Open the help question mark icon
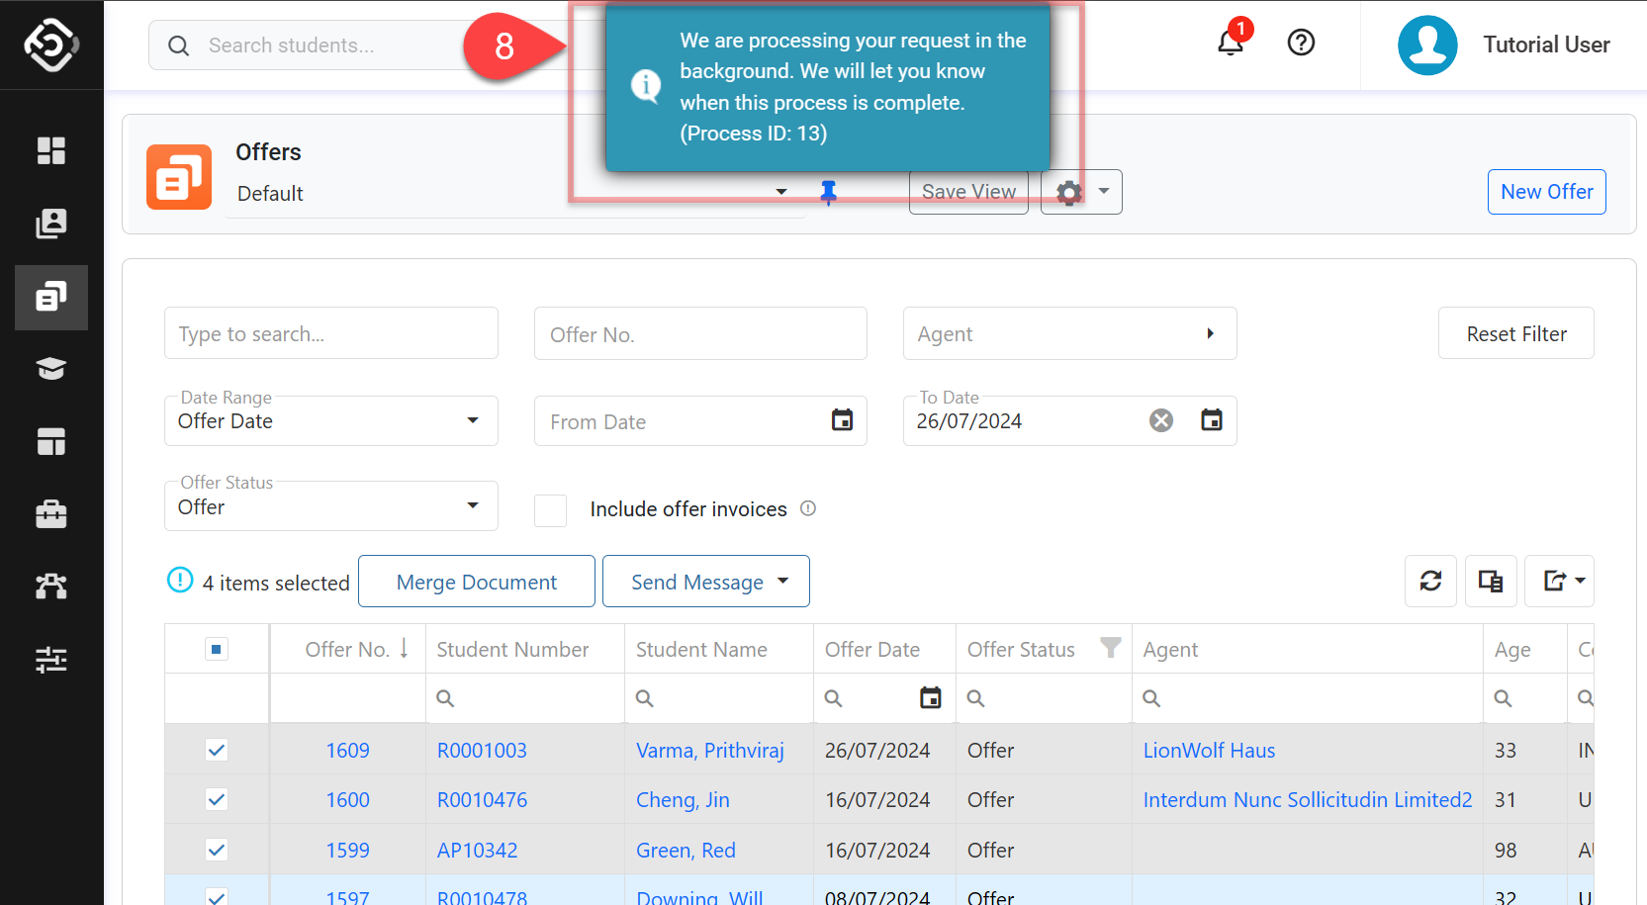Screen dimensions: 1647x905 [x=1301, y=43]
